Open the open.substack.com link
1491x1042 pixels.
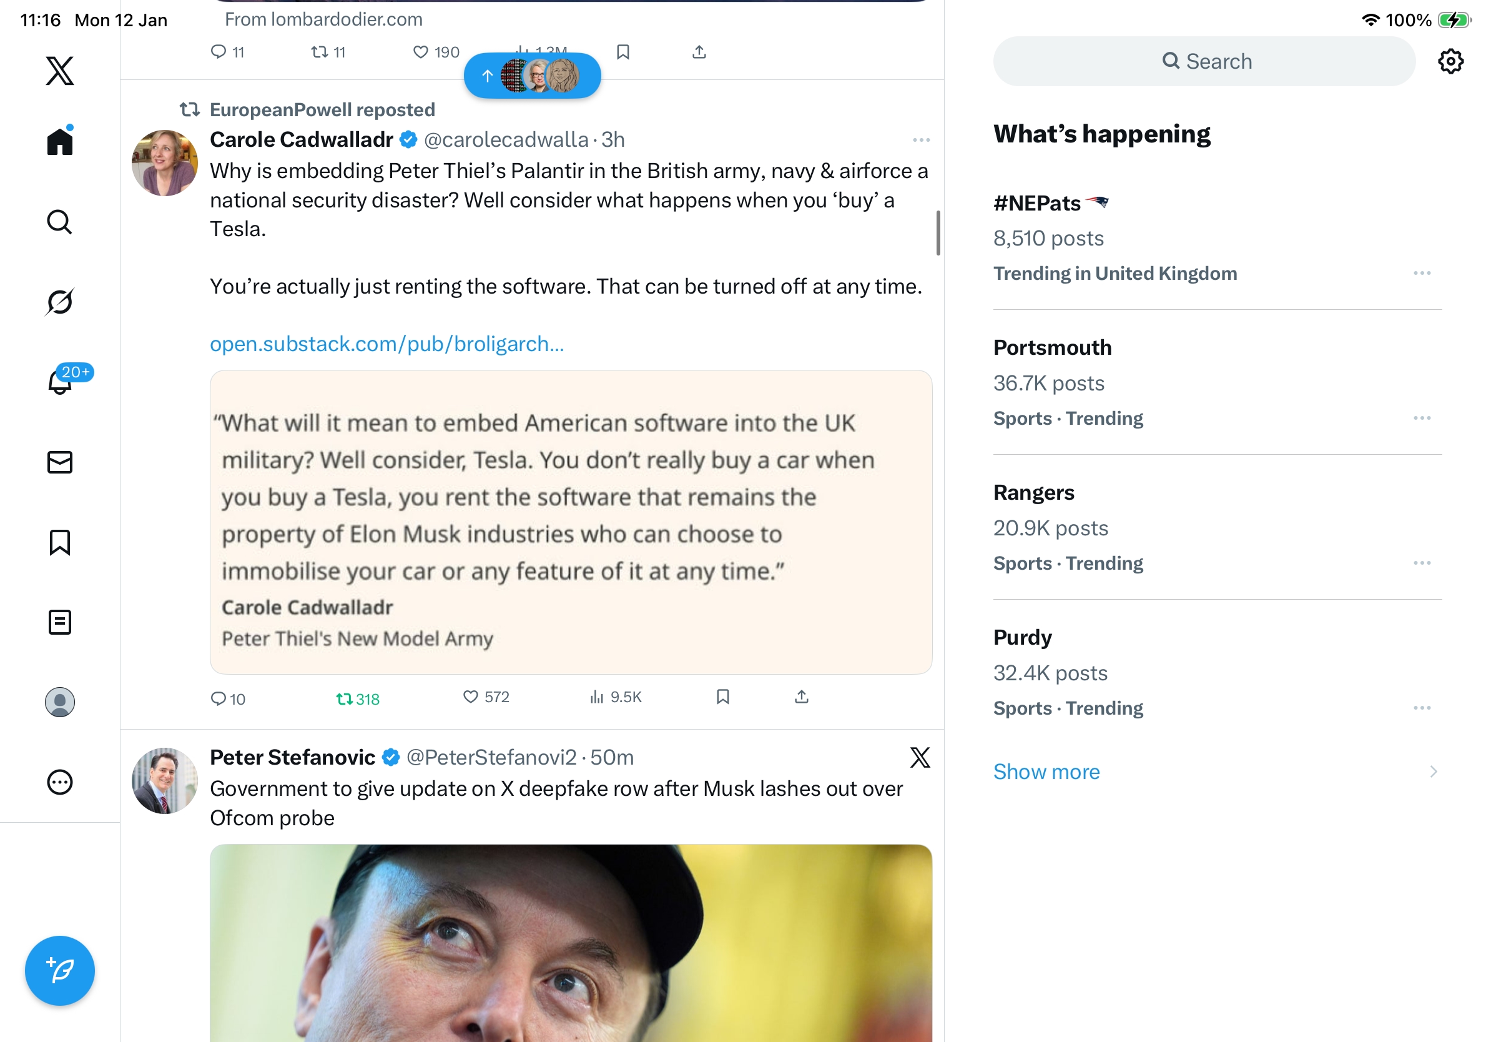[386, 344]
